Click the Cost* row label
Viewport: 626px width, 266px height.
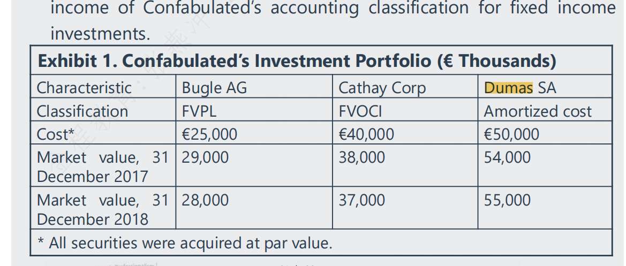[55, 134]
